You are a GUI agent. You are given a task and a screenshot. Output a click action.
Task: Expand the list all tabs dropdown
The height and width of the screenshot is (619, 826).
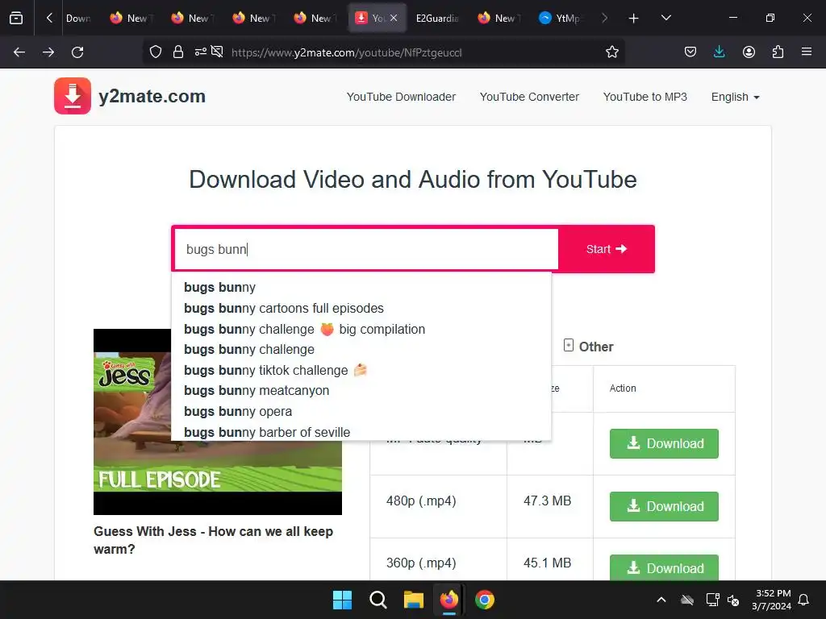(665, 18)
